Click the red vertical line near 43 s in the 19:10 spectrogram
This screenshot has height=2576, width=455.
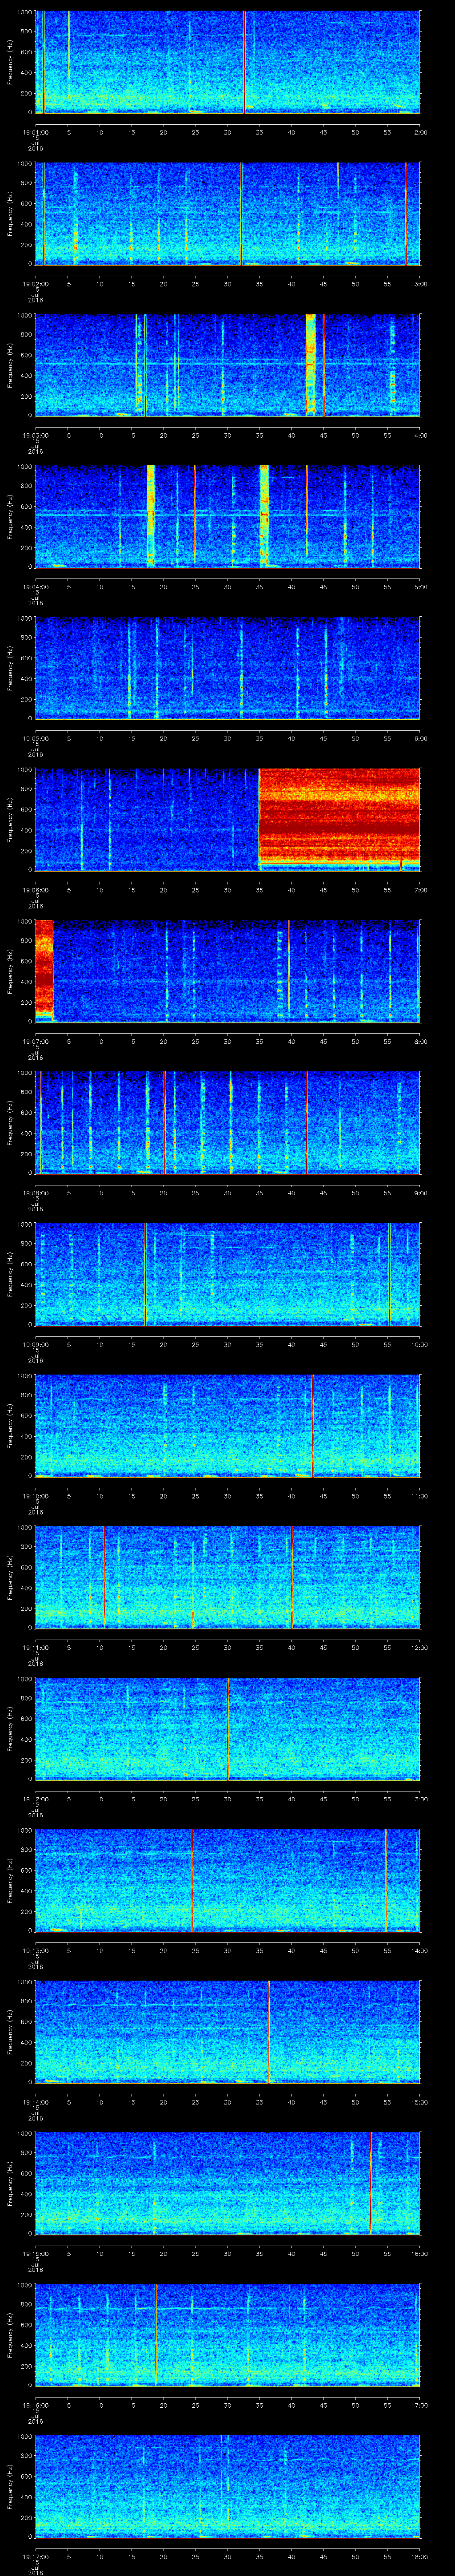click(312, 1425)
